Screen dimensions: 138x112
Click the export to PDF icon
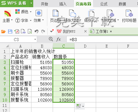tap(17, 31)
